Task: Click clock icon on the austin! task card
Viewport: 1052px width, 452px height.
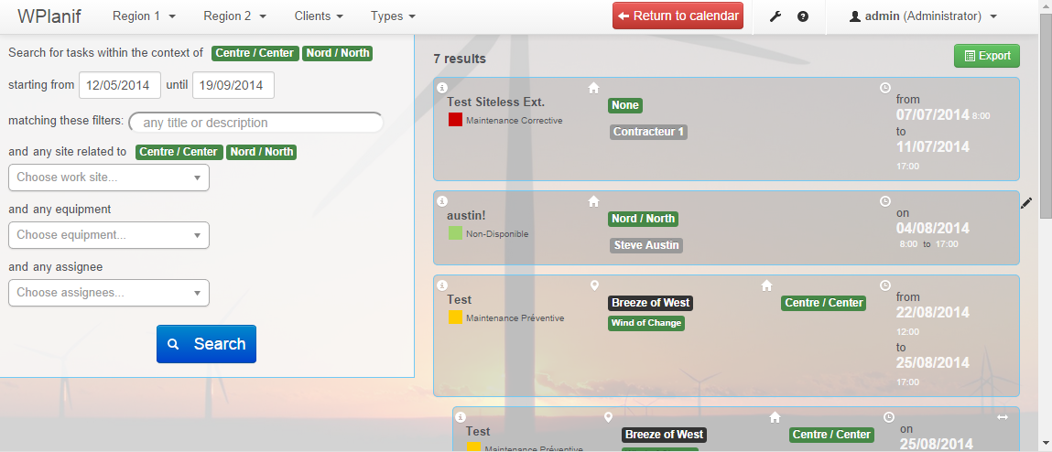Action: coord(885,200)
